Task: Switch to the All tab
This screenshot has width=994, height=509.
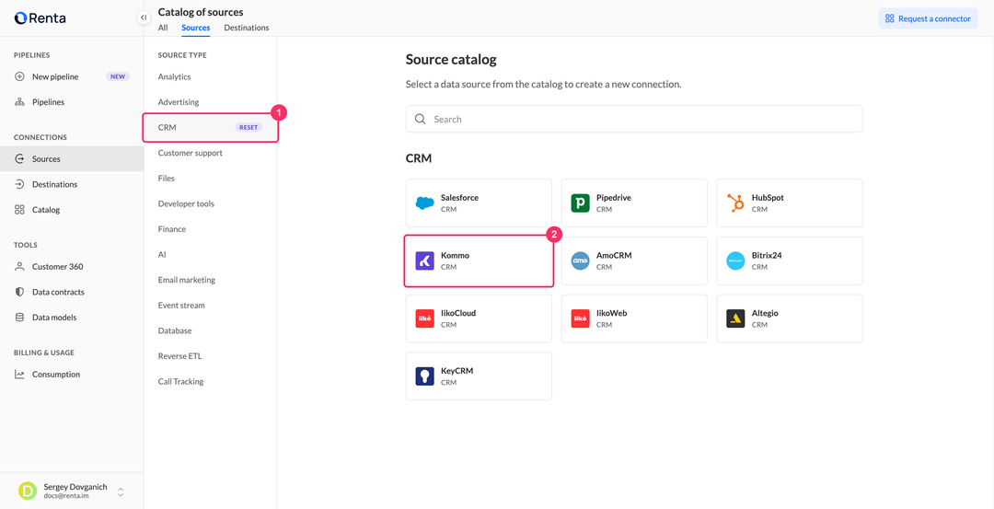Action: (163, 28)
